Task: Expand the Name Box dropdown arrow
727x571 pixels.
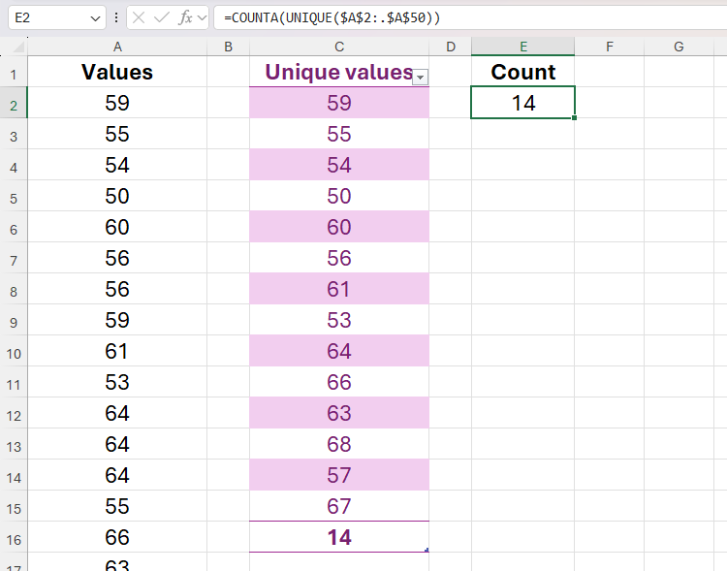Action: click(x=95, y=17)
